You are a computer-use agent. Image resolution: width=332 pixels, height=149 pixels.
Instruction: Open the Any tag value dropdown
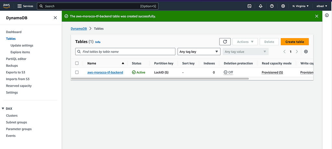coord(246,51)
